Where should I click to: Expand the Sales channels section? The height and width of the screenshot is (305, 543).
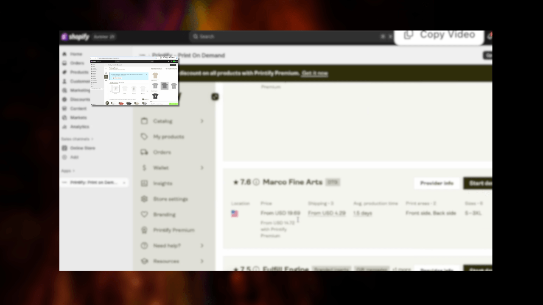pos(77,139)
